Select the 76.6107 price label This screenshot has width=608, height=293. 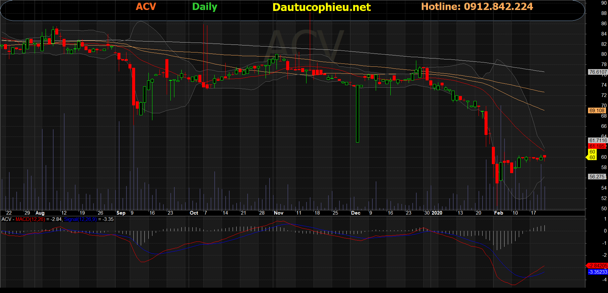point(598,72)
